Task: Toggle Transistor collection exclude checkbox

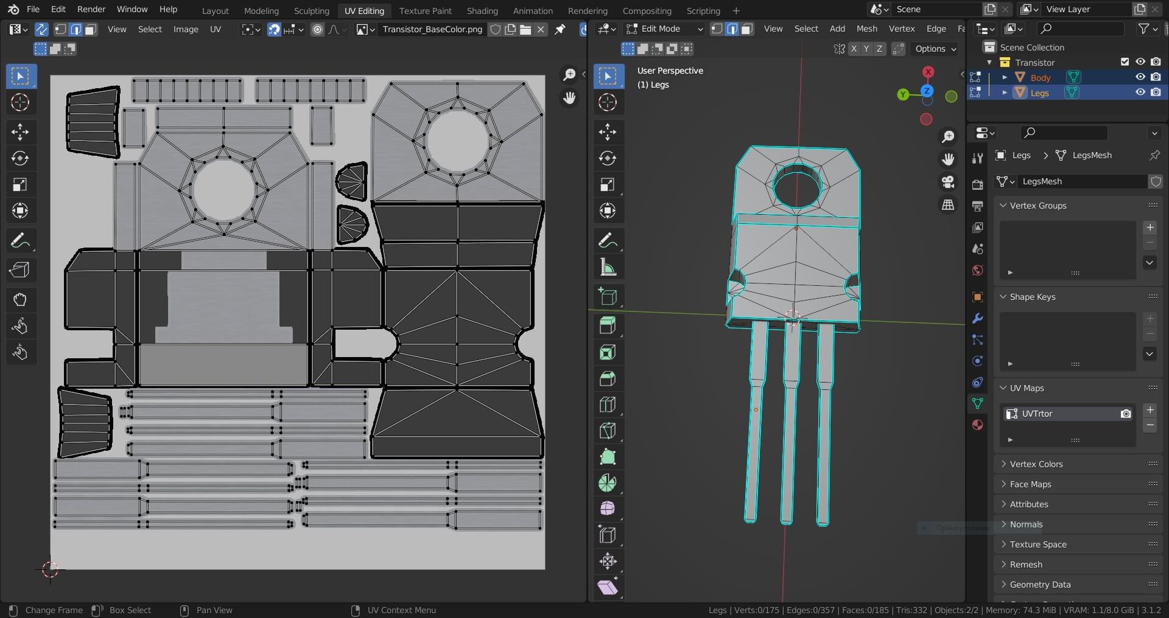Action: click(1125, 62)
